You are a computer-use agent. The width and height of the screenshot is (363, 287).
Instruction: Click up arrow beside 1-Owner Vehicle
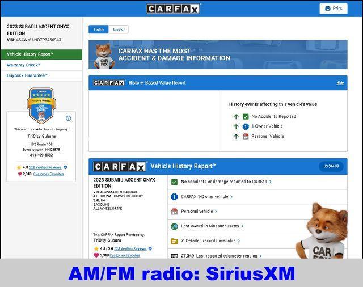236,126
